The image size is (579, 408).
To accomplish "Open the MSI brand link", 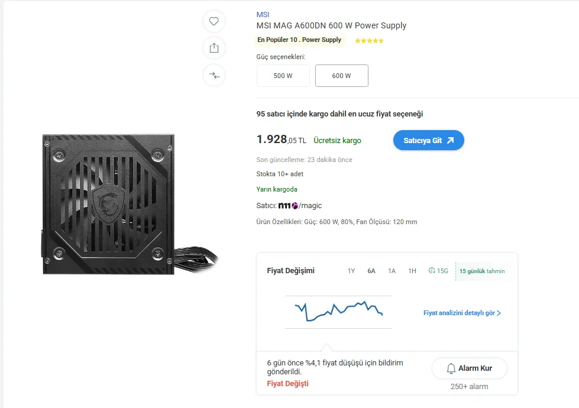I will [263, 15].
